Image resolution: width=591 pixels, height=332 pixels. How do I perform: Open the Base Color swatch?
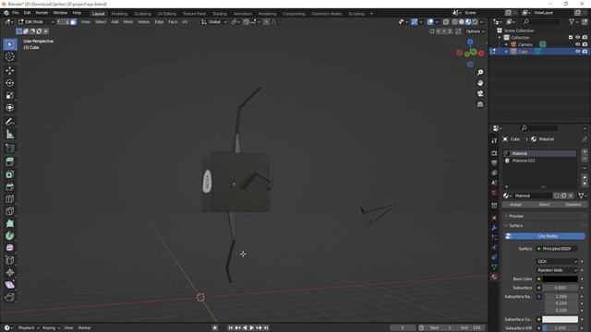pyautogui.click(x=561, y=279)
